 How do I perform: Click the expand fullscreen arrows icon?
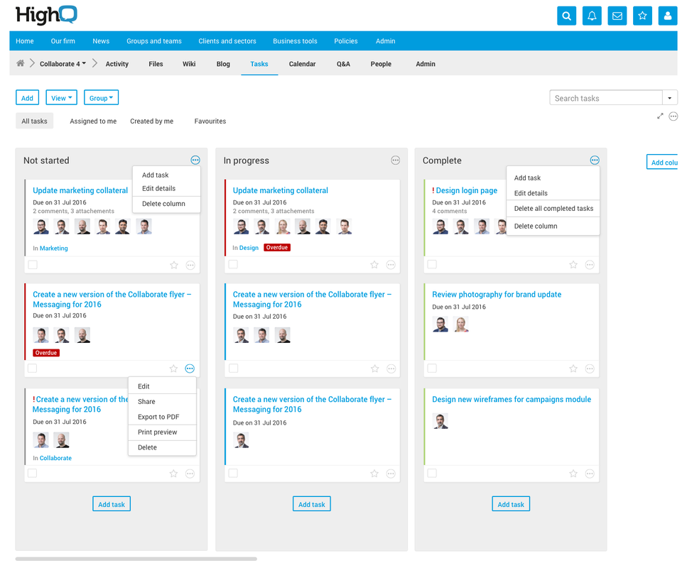(660, 116)
